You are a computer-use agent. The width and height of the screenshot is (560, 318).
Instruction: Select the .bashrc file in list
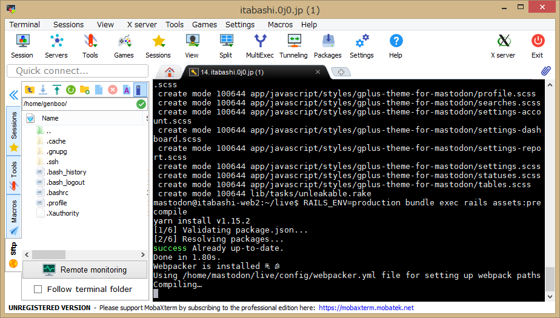tap(57, 193)
